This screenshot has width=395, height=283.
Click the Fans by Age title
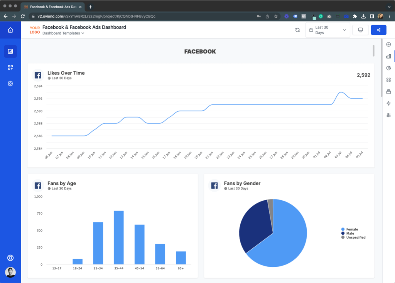tap(62, 183)
